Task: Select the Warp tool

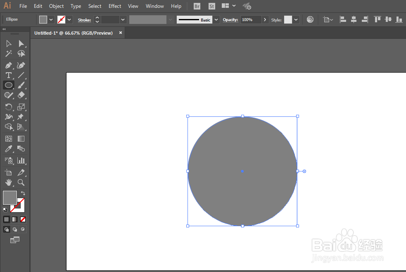Action: pyautogui.click(x=9, y=117)
